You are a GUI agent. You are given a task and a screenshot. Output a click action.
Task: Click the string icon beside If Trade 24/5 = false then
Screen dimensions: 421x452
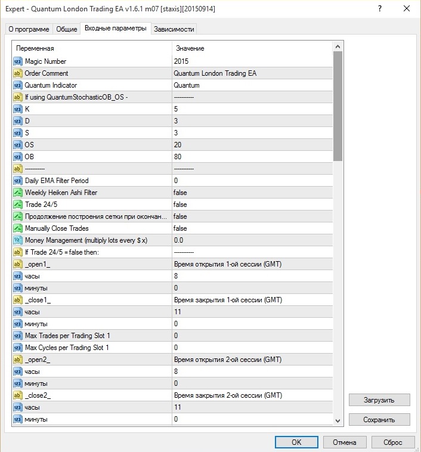pos(17,252)
